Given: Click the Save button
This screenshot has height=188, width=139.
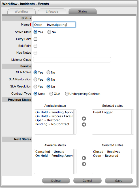Looking at the screenshot, I should pos(119,181).
